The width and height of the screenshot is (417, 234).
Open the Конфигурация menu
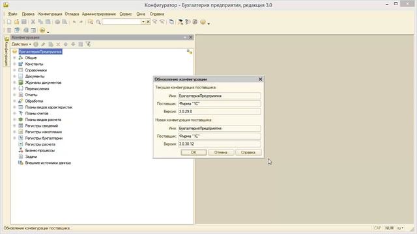(50, 14)
